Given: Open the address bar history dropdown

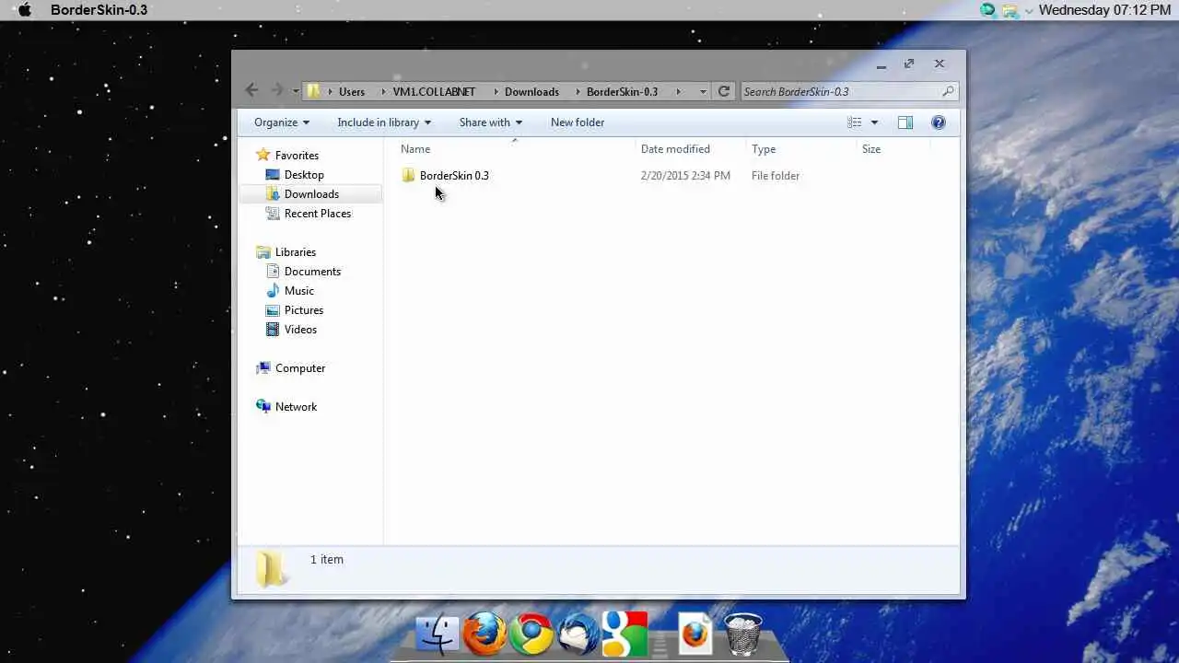Looking at the screenshot, I should point(703,91).
